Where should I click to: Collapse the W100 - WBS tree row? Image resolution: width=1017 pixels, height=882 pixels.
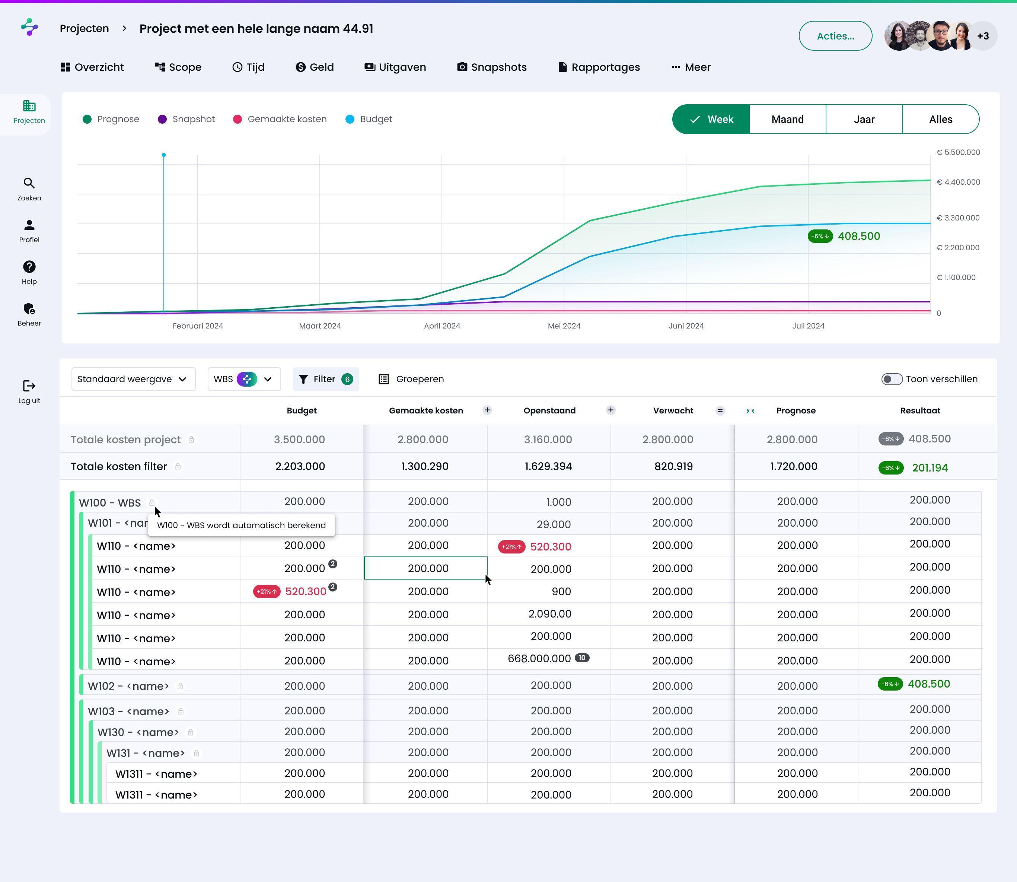110,502
